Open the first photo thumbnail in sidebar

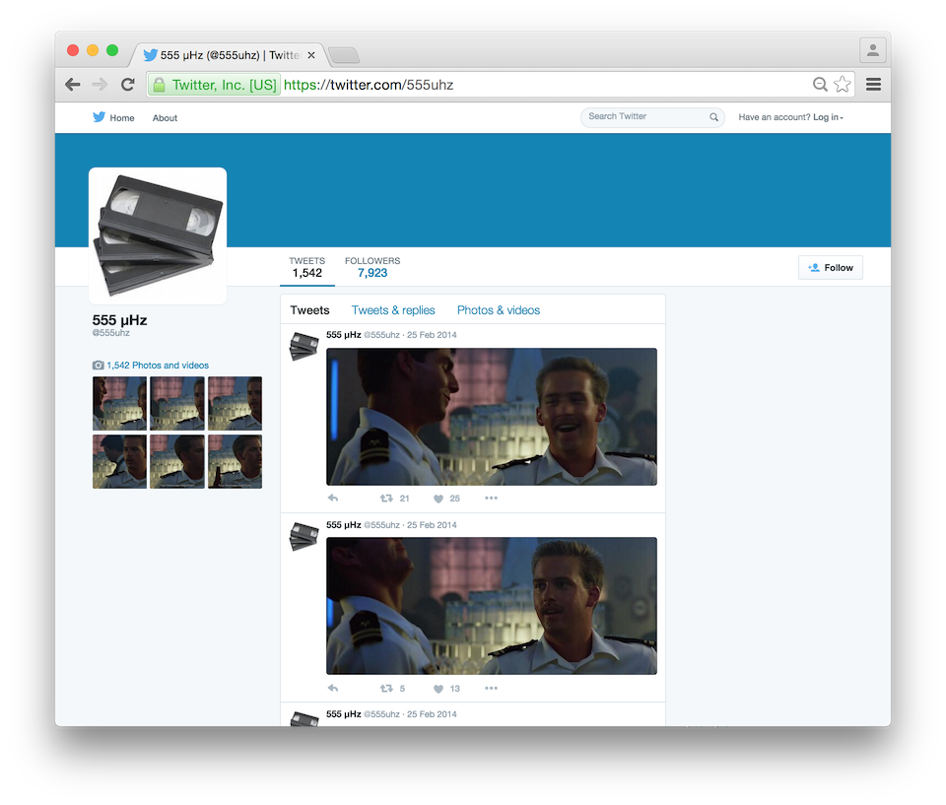click(119, 403)
